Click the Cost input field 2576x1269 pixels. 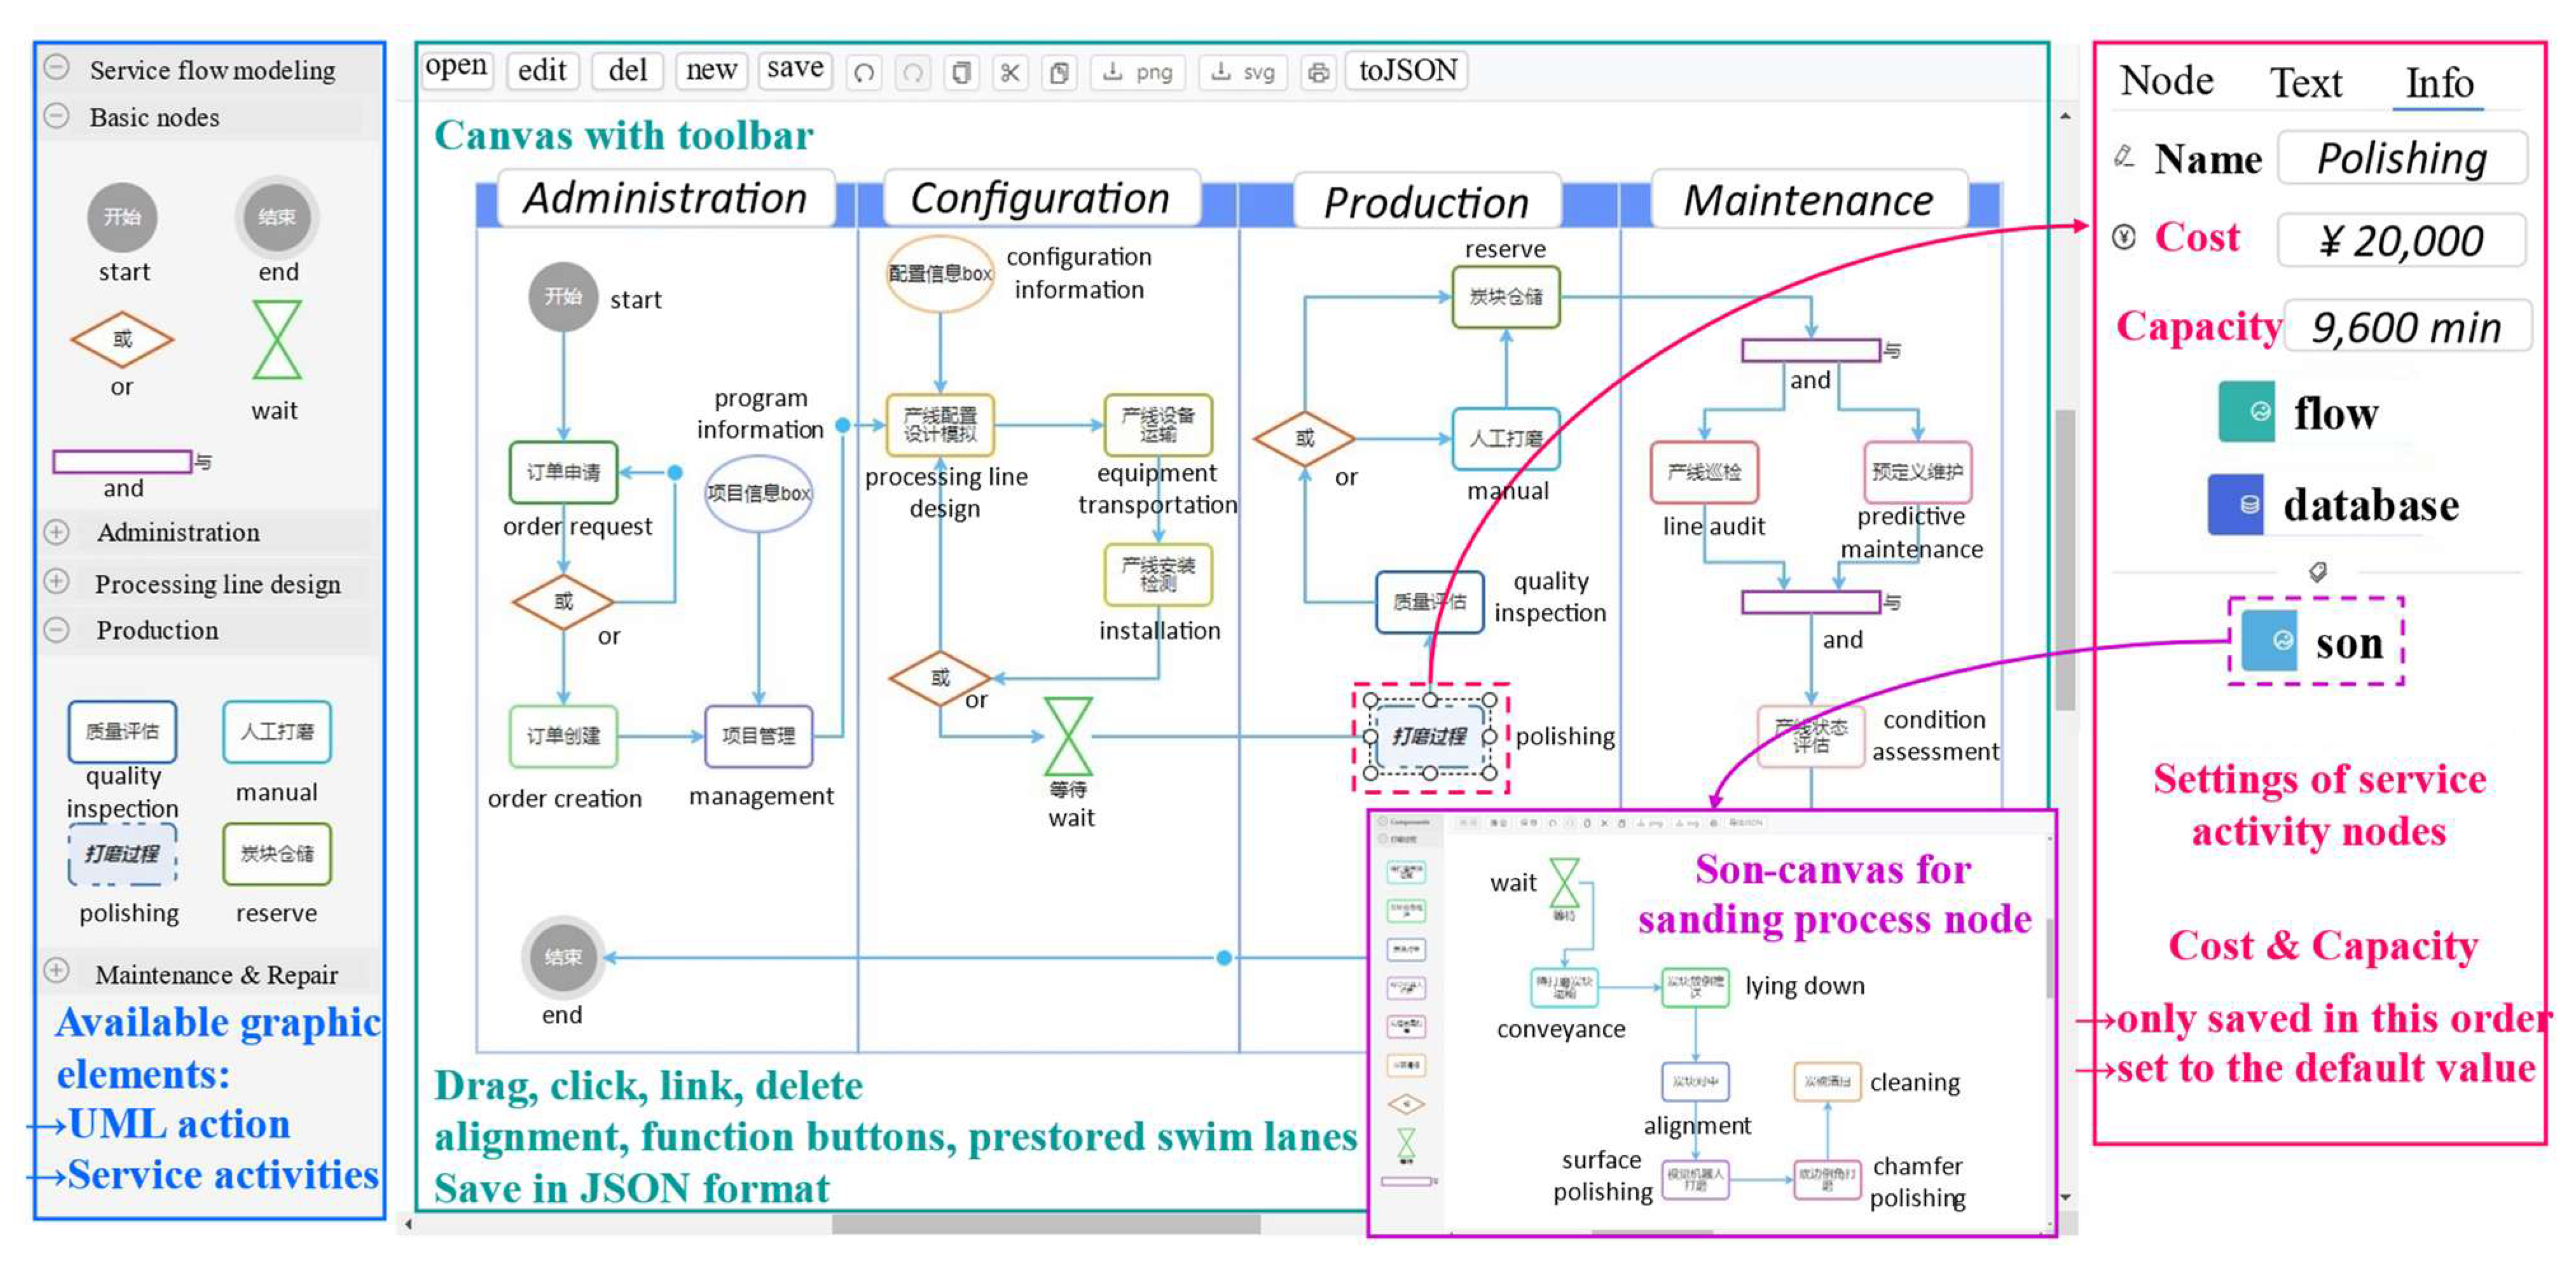[2402, 241]
